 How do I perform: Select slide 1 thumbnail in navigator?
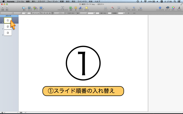(8, 21)
